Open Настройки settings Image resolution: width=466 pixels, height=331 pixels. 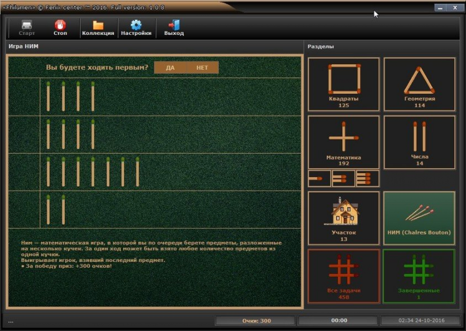click(x=136, y=27)
